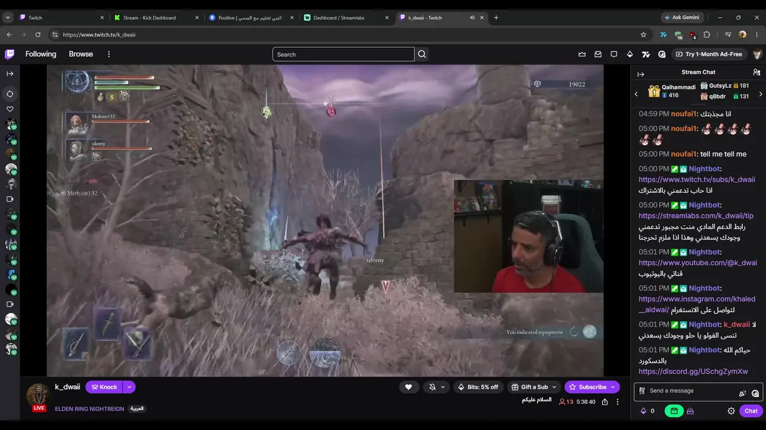
Task: Reload the current page
Action: pos(38,35)
